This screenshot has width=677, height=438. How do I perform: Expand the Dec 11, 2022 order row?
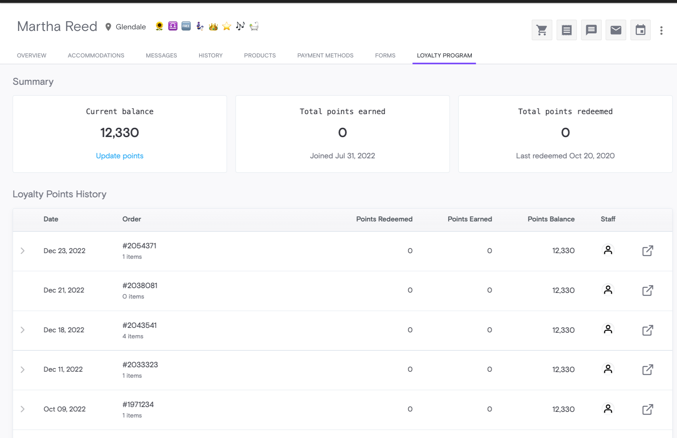coord(23,370)
